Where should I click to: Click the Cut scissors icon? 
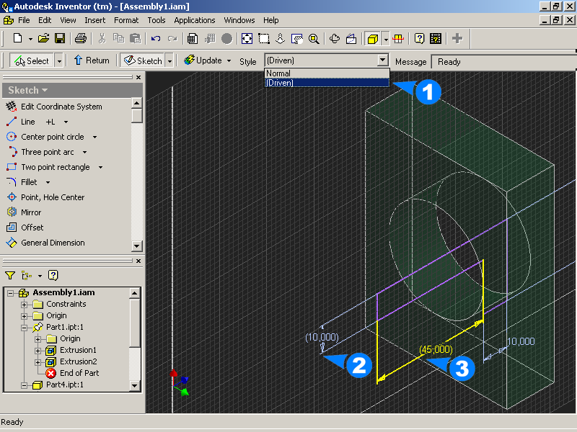[102, 38]
